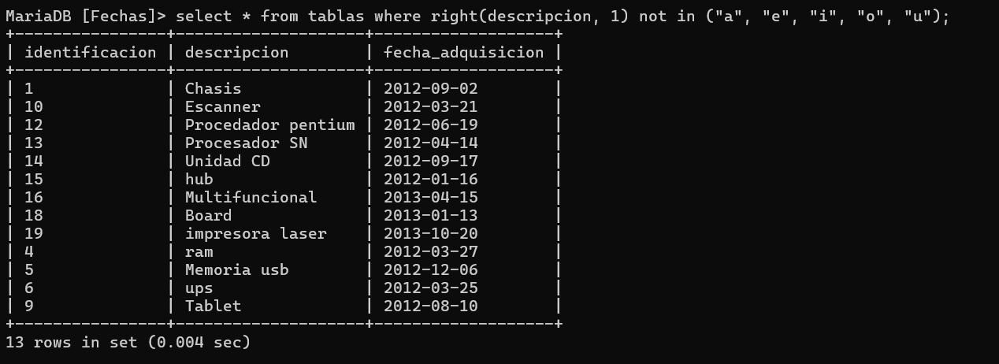Click the 'Escanner' description text

click(x=222, y=107)
